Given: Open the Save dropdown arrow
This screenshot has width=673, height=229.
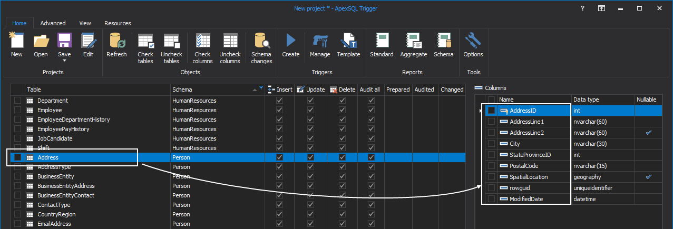Looking at the screenshot, I should coord(64,61).
